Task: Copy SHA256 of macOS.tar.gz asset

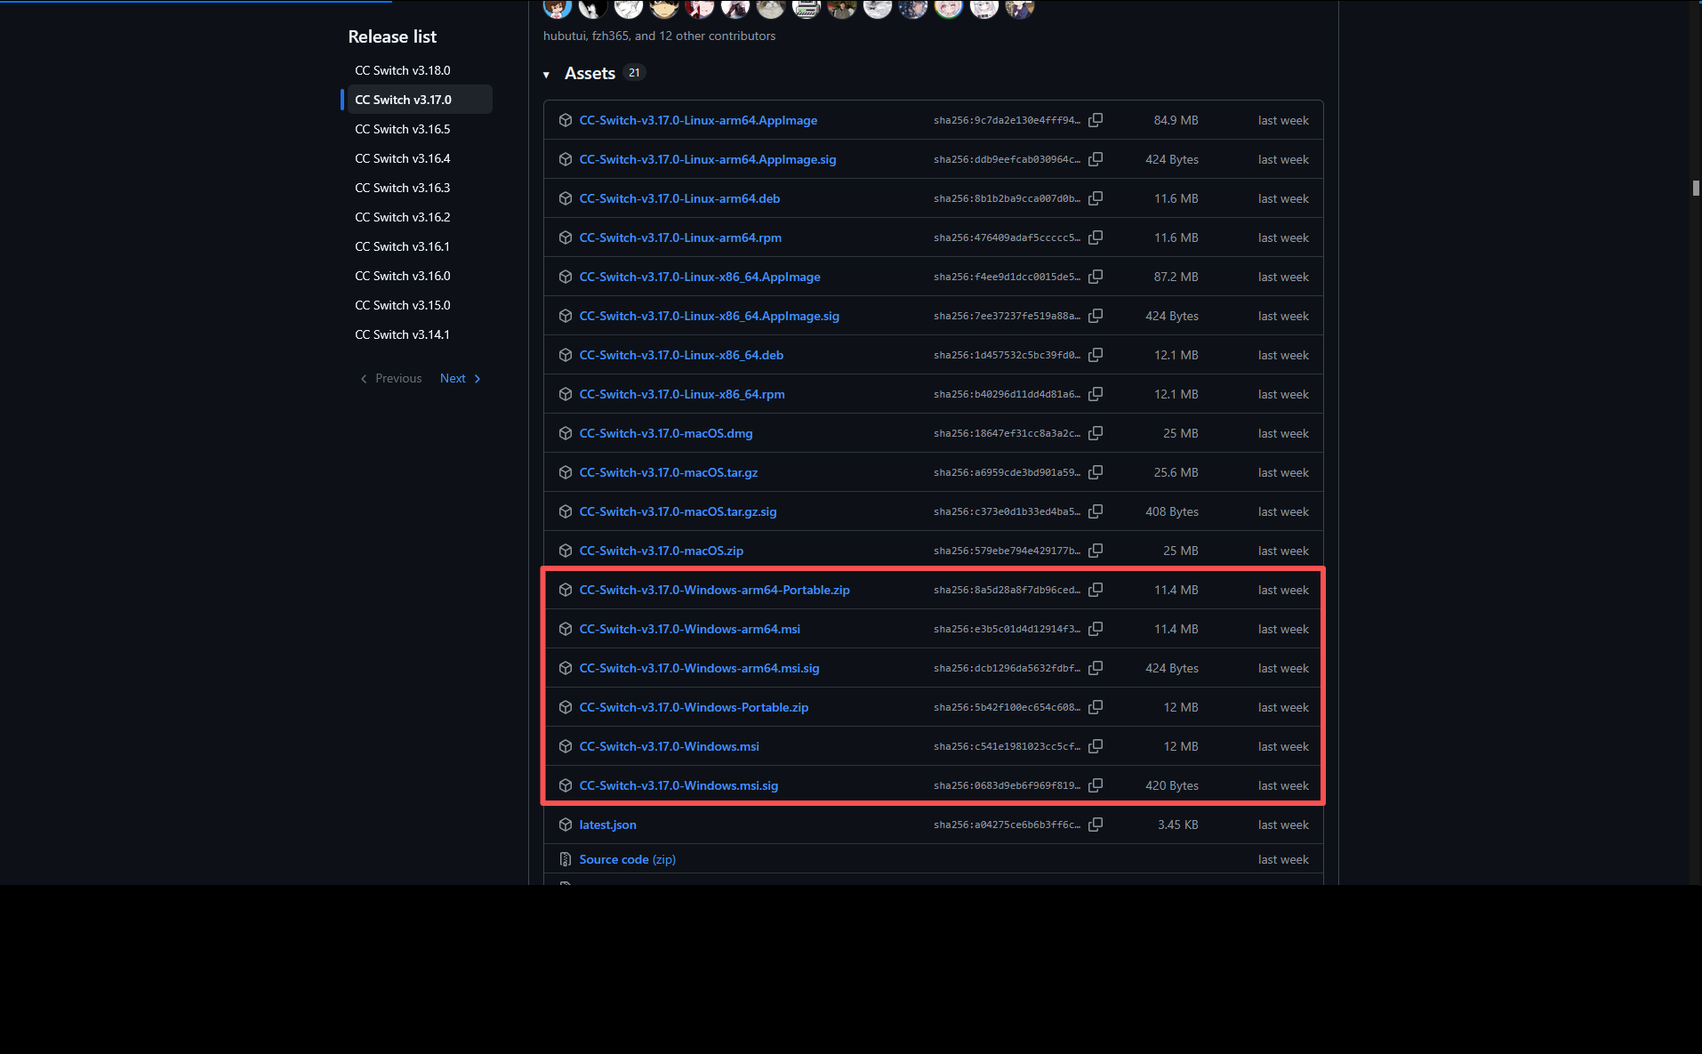Action: pyautogui.click(x=1096, y=472)
